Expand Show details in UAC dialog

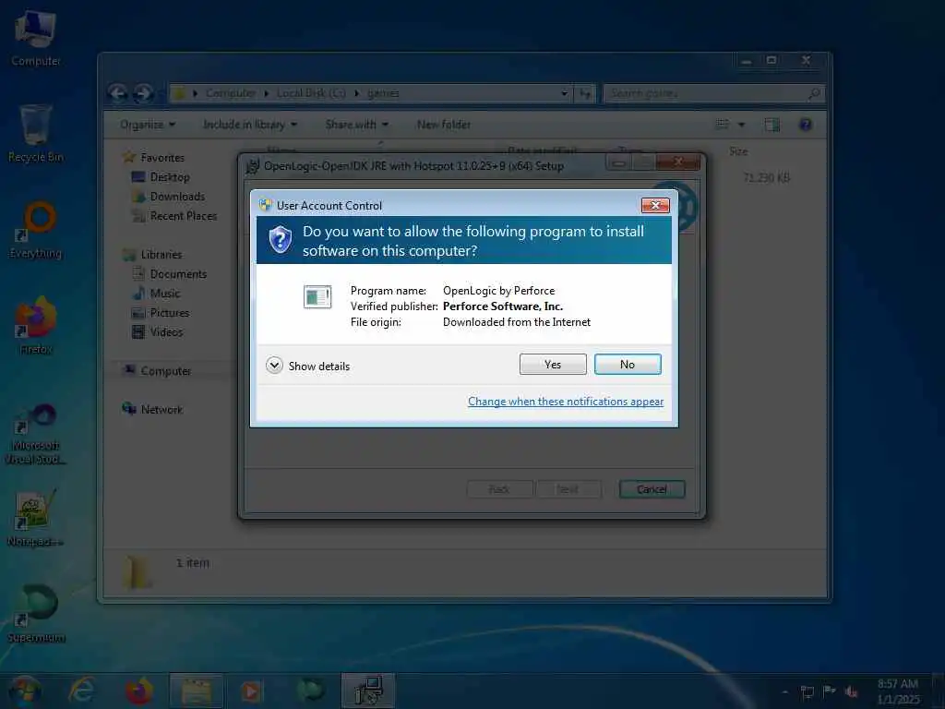[308, 366]
